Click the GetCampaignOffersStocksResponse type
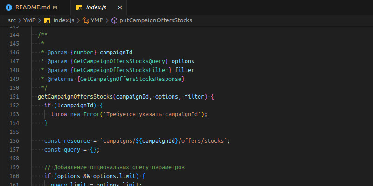 [131, 79]
